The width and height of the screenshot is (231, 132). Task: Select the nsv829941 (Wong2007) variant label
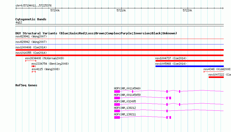pyautogui.click(x=31, y=36)
